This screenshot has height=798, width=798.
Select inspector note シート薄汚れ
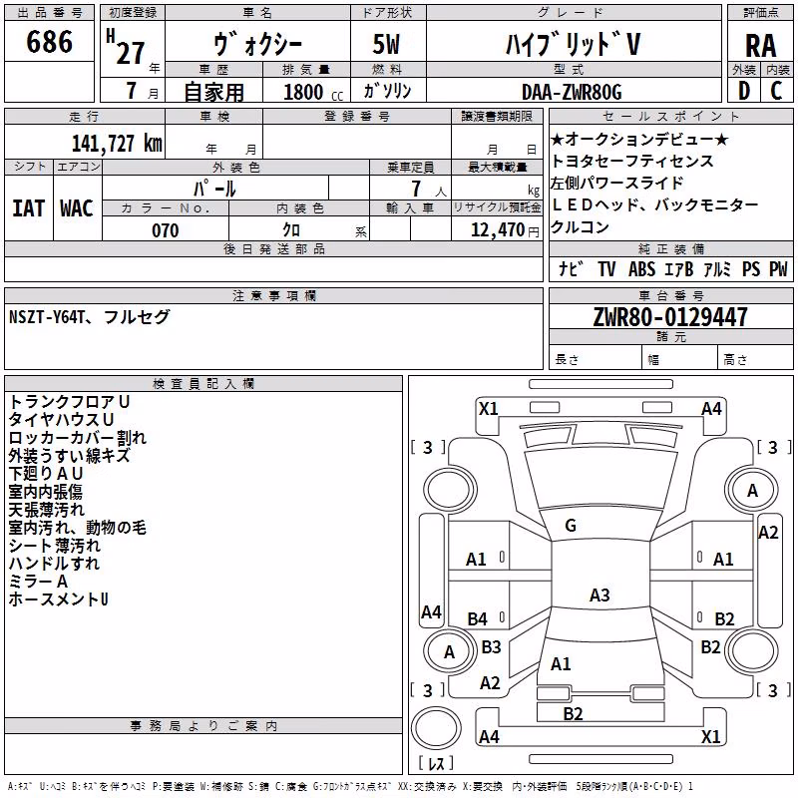click(x=55, y=546)
